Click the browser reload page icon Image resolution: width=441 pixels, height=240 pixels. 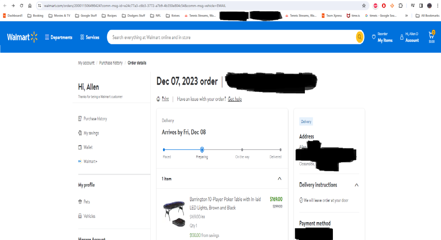point(21,6)
